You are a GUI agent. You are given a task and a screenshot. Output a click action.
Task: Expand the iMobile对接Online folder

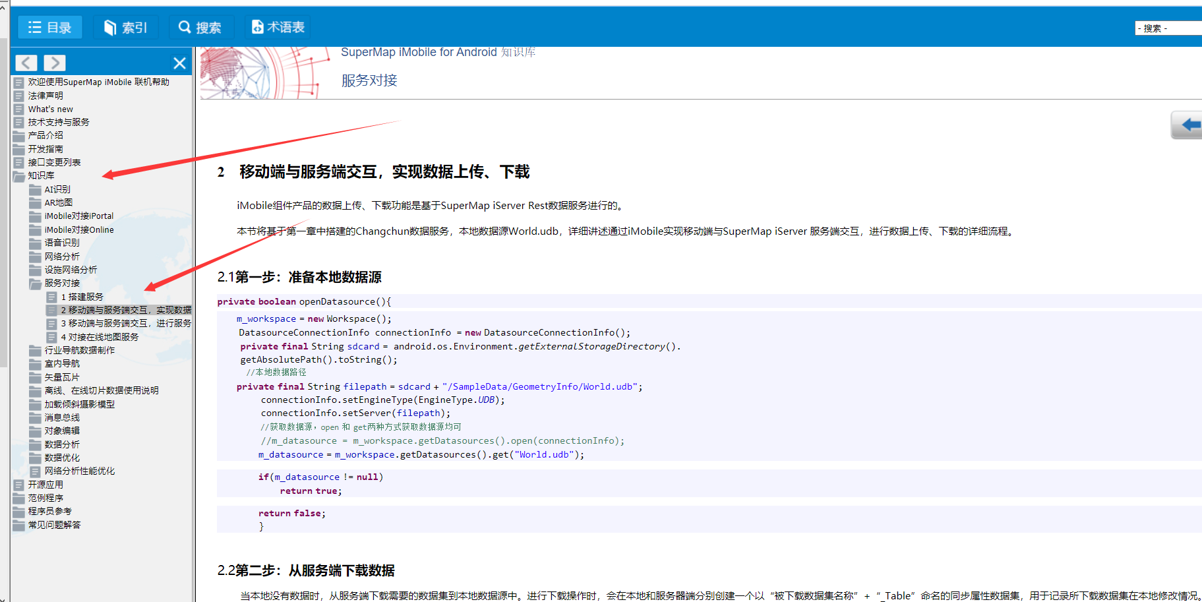tap(78, 229)
